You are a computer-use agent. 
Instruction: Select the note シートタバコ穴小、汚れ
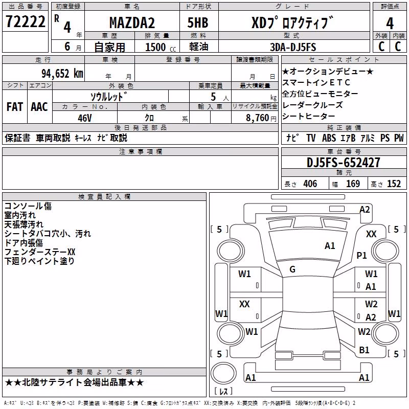tap(48, 234)
